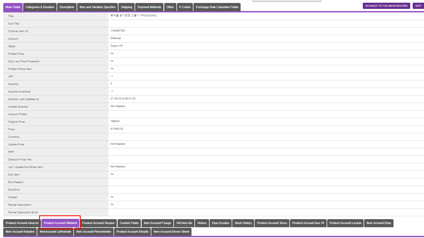
Task: Open the Product Account Amazon tab
Action: pos(22,223)
